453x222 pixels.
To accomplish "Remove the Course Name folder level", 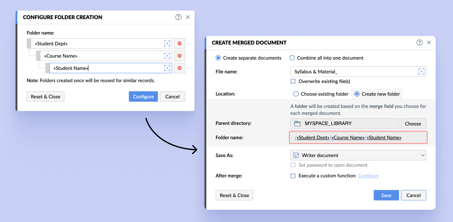I will (x=179, y=56).
